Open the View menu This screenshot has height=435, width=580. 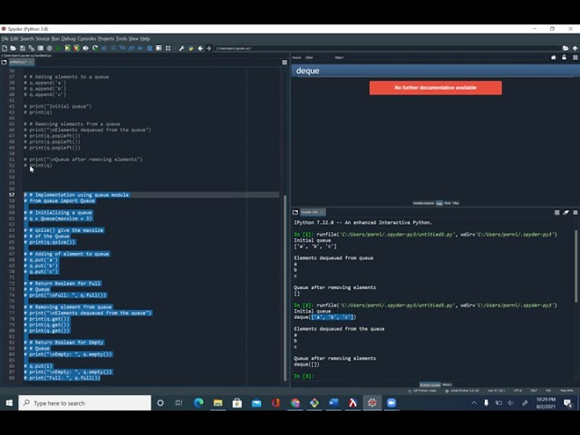point(133,38)
